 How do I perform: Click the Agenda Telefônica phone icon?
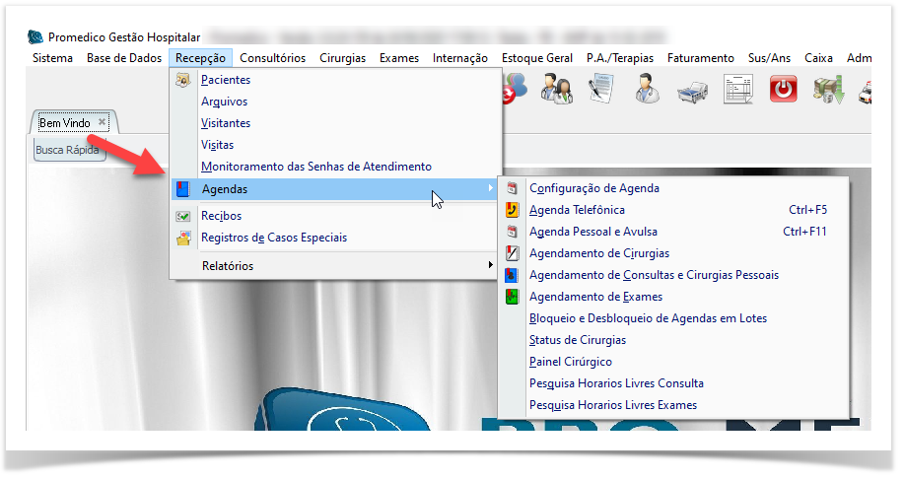[x=512, y=210]
